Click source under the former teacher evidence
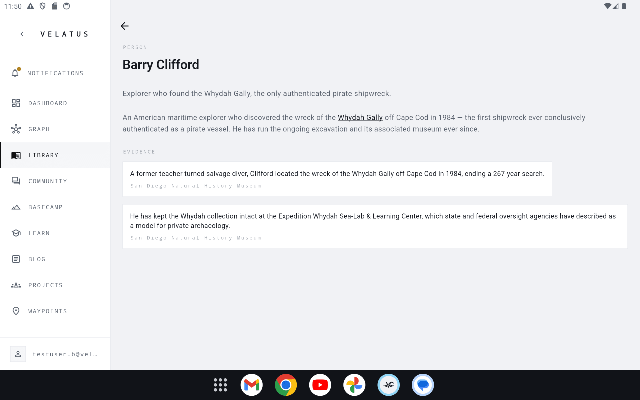The width and height of the screenshot is (640, 400). point(196,186)
